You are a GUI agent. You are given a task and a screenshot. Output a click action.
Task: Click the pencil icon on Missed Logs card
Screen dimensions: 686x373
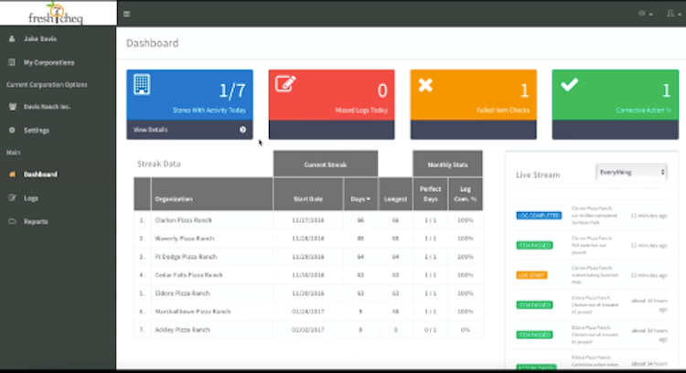pos(285,83)
